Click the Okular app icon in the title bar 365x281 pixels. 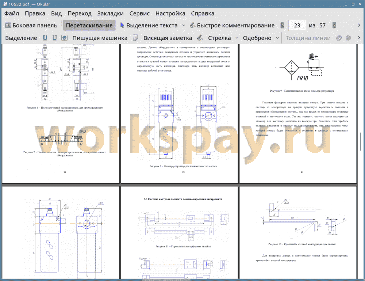(5, 4)
